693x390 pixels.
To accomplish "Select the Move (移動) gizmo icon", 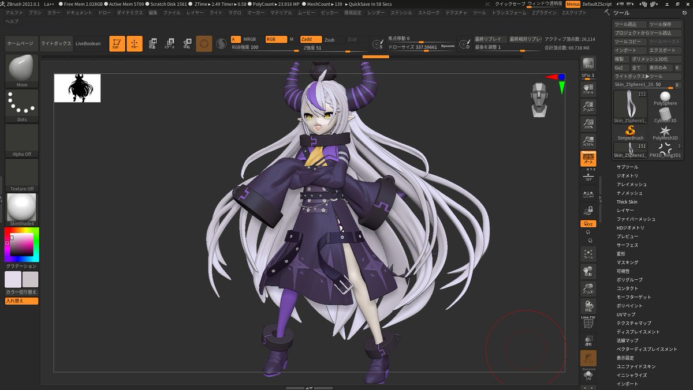I will [x=152, y=43].
